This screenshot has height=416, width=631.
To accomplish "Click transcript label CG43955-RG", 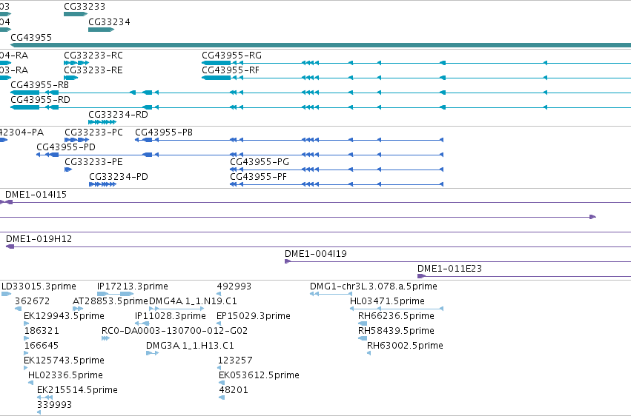I will click(231, 55).
